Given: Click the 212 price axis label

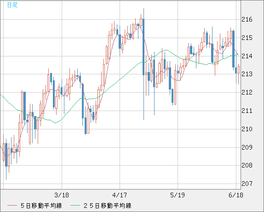Looking at the screenshot, I should click(x=247, y=92).
